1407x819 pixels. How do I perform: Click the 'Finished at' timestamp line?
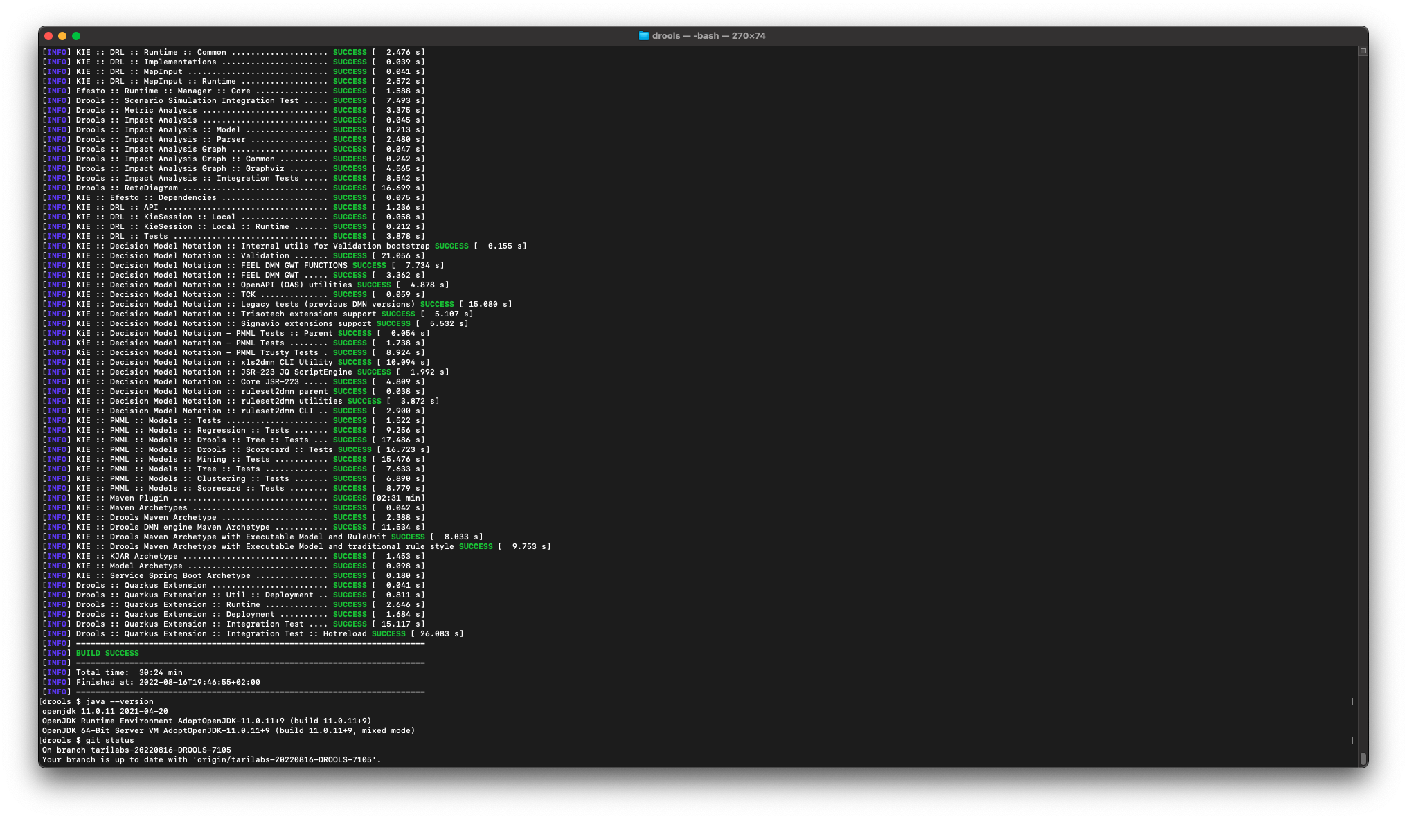168,682
